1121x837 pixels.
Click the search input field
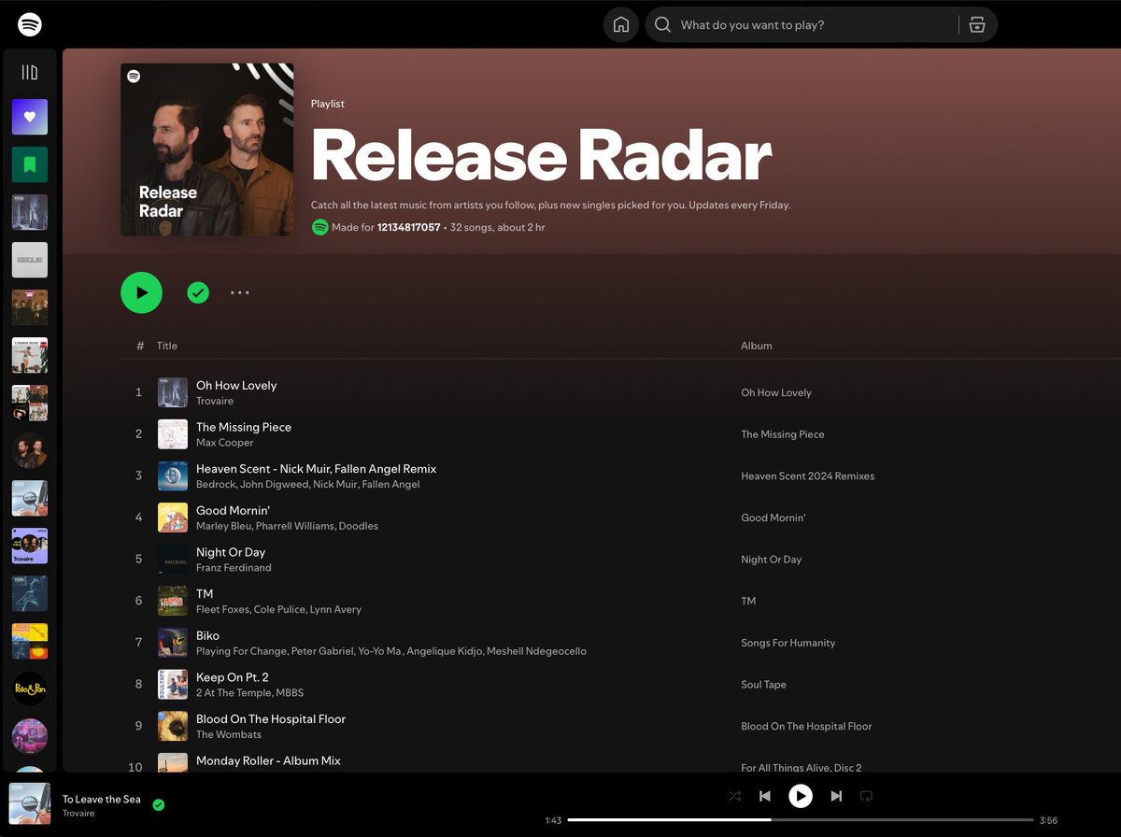[813, 25]
